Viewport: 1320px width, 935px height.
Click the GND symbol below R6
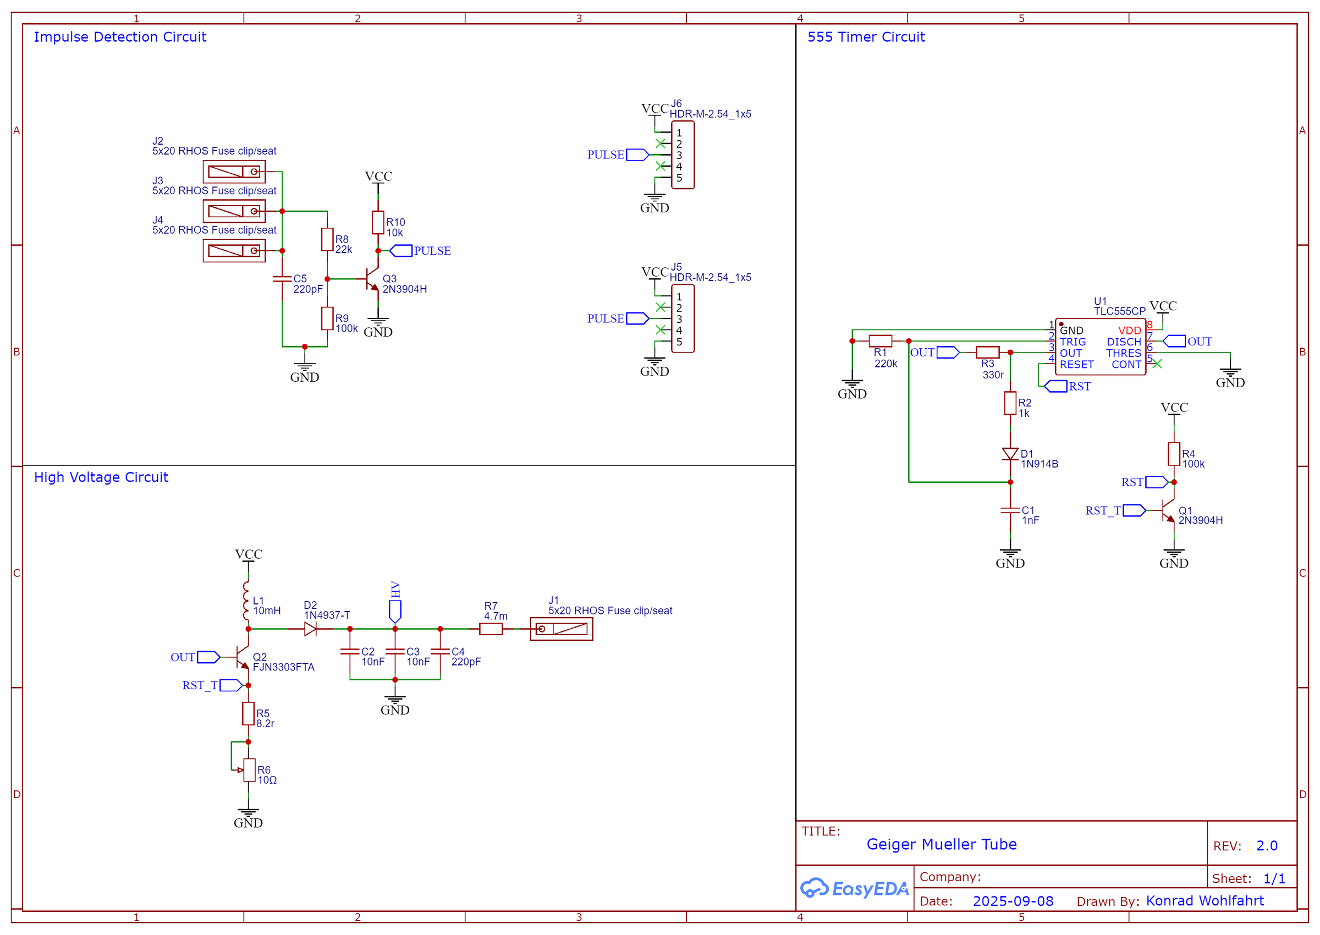[x=248, y=818]
